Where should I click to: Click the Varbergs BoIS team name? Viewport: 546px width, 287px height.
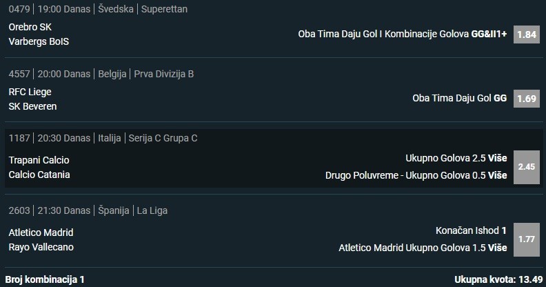coord(39,41)
